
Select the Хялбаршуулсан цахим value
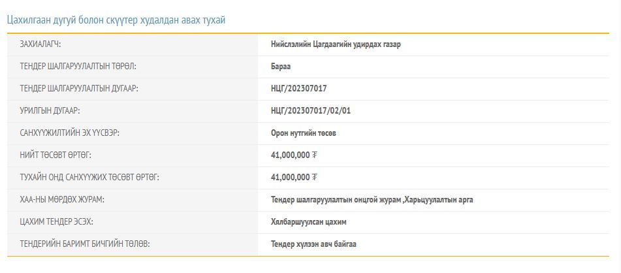(308, 222)
